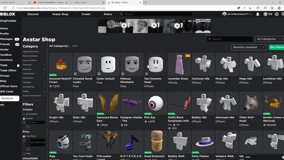Image resolution: width=284 pixels, height=160 pixels.
Task: Click the Username creator input field
Action: (x=35, y=123)
